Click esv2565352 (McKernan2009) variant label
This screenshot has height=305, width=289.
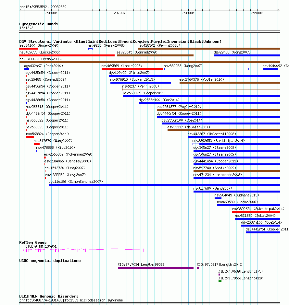click(x=68, y=155)
